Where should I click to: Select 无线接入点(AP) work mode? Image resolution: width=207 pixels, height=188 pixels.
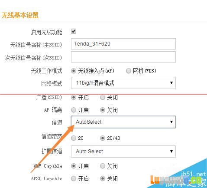click(74, 71)
